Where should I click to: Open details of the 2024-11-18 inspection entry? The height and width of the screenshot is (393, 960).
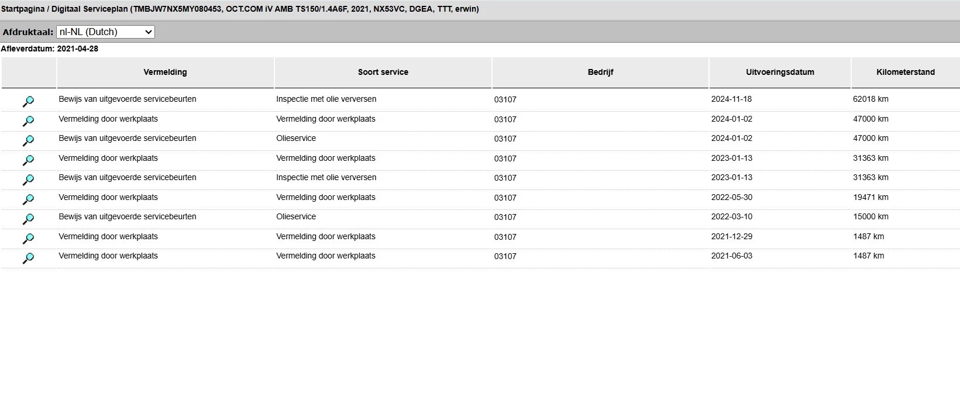28,102
